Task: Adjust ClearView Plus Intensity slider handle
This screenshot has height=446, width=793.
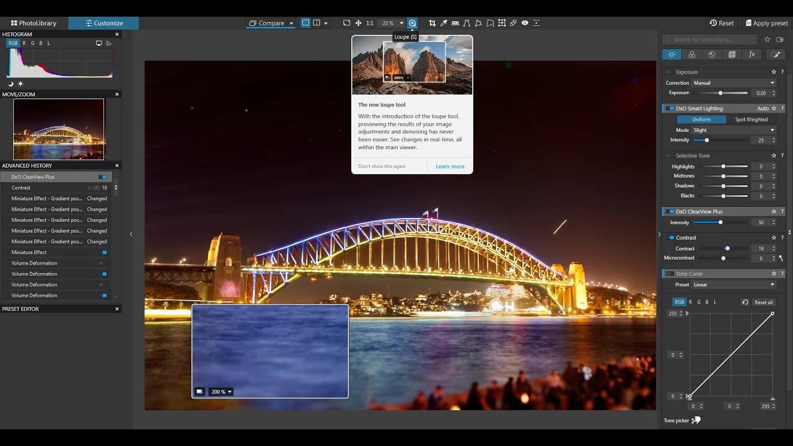Action: click(720, 222)
